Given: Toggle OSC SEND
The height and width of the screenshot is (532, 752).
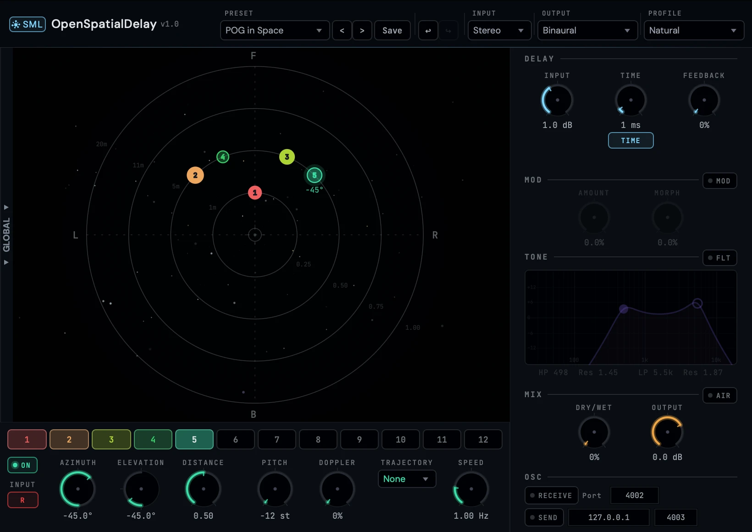Looking at the screenshot, I should (544, 517).
